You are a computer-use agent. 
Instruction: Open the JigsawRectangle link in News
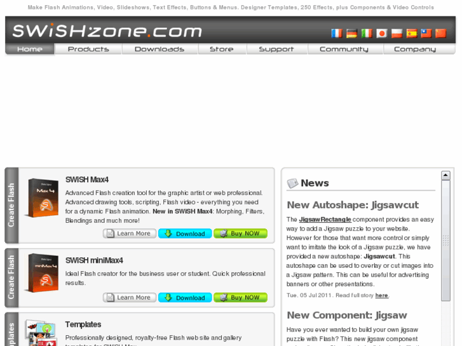325,220
